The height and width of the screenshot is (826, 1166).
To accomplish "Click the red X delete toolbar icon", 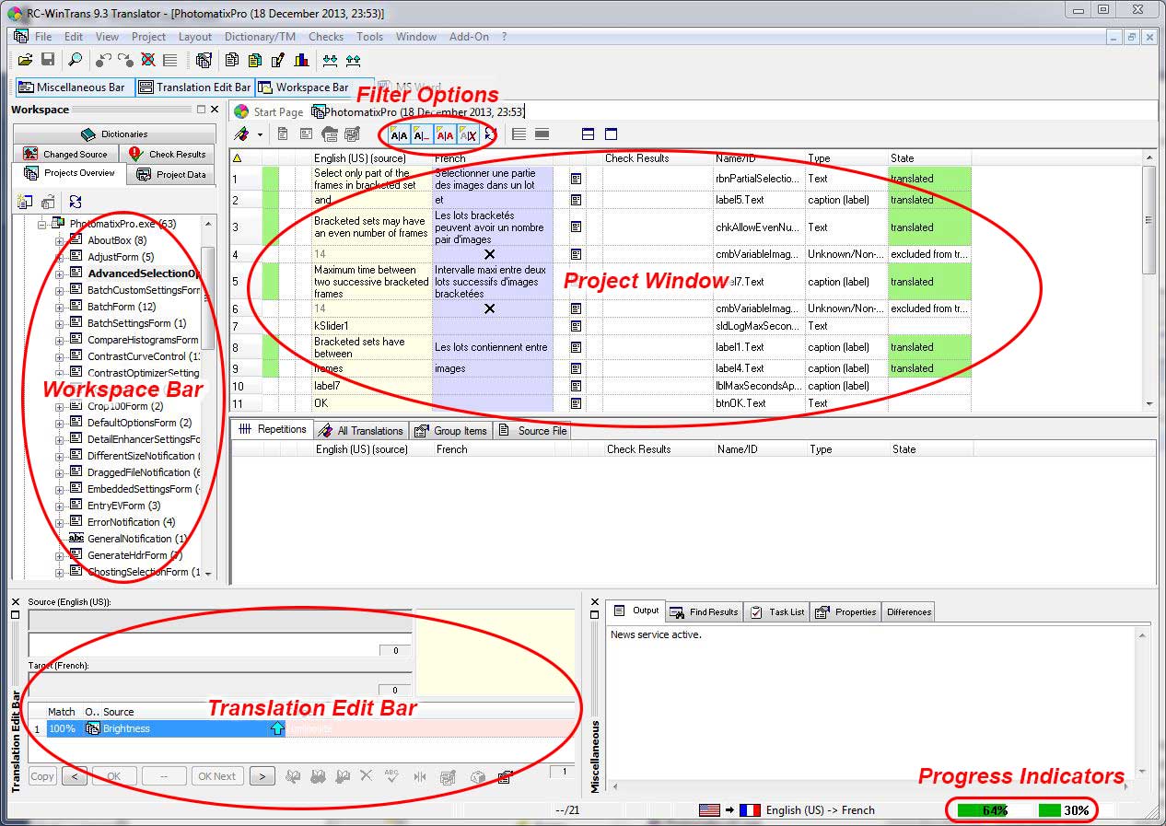I will pyautogui.click(x=147, y=60).
